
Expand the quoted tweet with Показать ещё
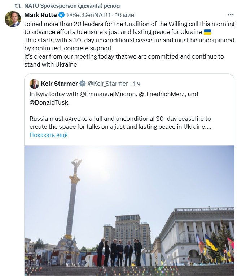pyautogui.click(x=49, y=135)
